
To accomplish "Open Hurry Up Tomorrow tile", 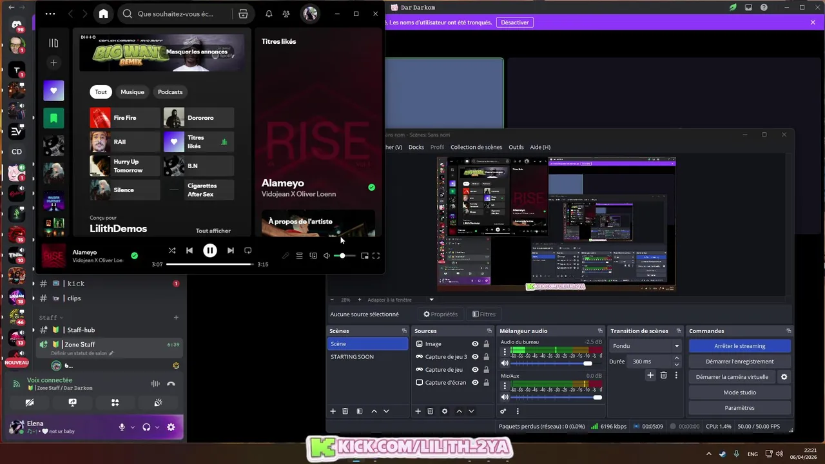I will [124, 166].
